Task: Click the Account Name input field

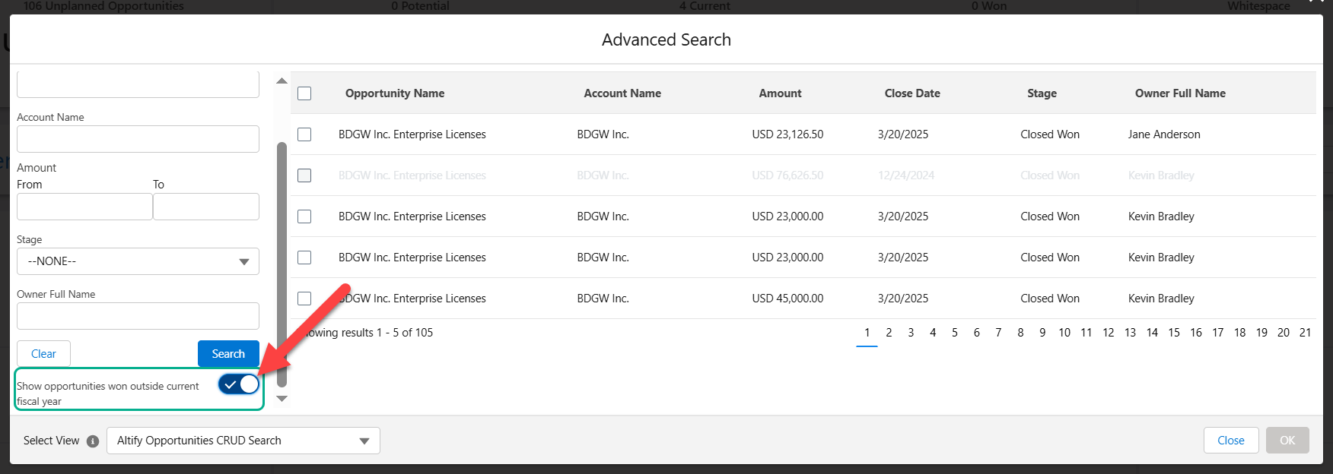Action: [x=138, y=139]
